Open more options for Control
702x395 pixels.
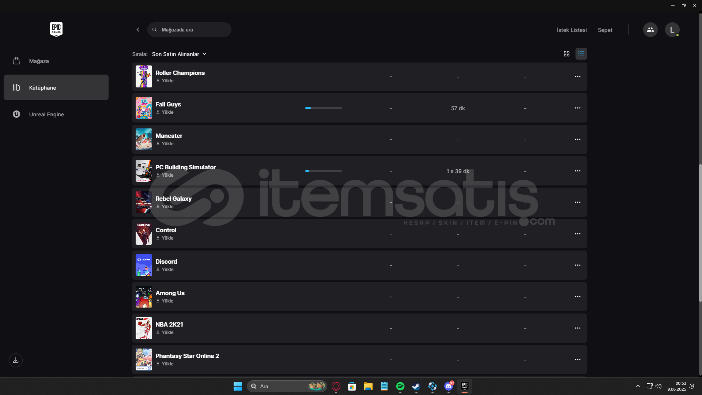tap(577, 234)
